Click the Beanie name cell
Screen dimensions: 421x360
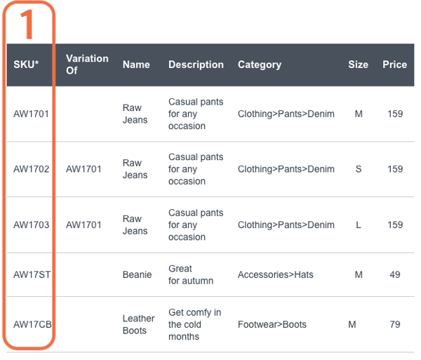138,274
